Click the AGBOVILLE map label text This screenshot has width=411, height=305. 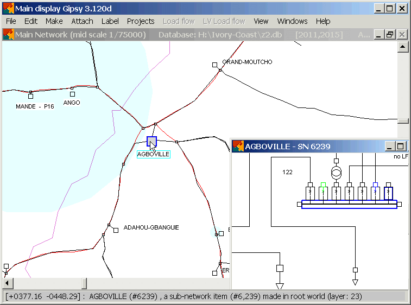pyautogui.click(x=154, y=154)
